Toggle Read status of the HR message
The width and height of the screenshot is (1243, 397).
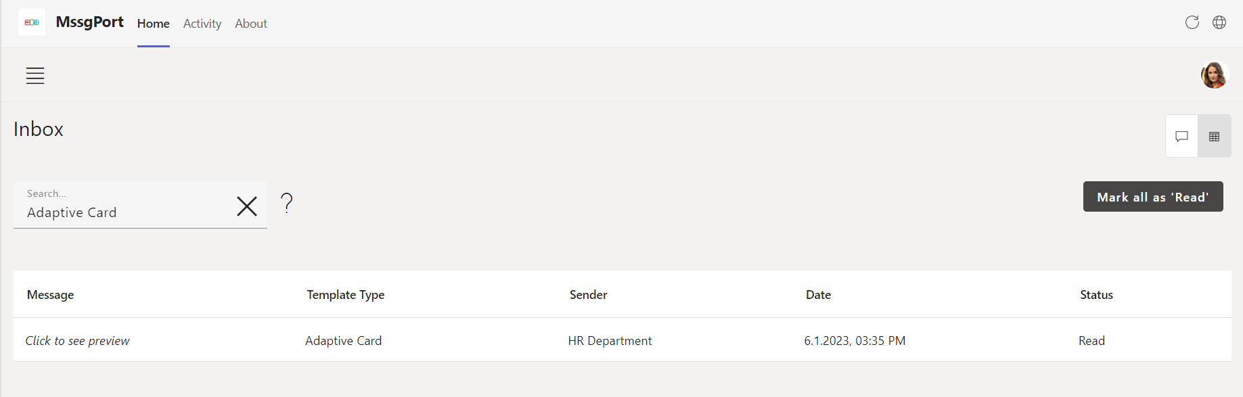pos(1091,340)
